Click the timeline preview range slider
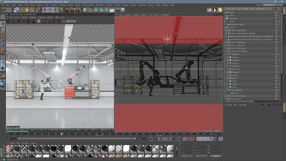Screen dimensions: 286x161 [77, 139]
